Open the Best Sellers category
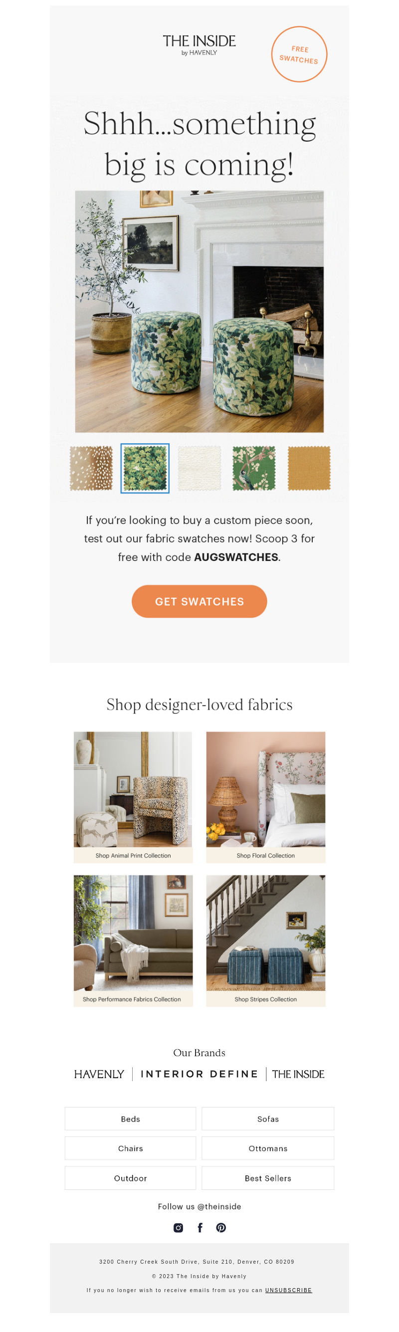The width and height of the screenshot is (399, 1332). 268,1178
